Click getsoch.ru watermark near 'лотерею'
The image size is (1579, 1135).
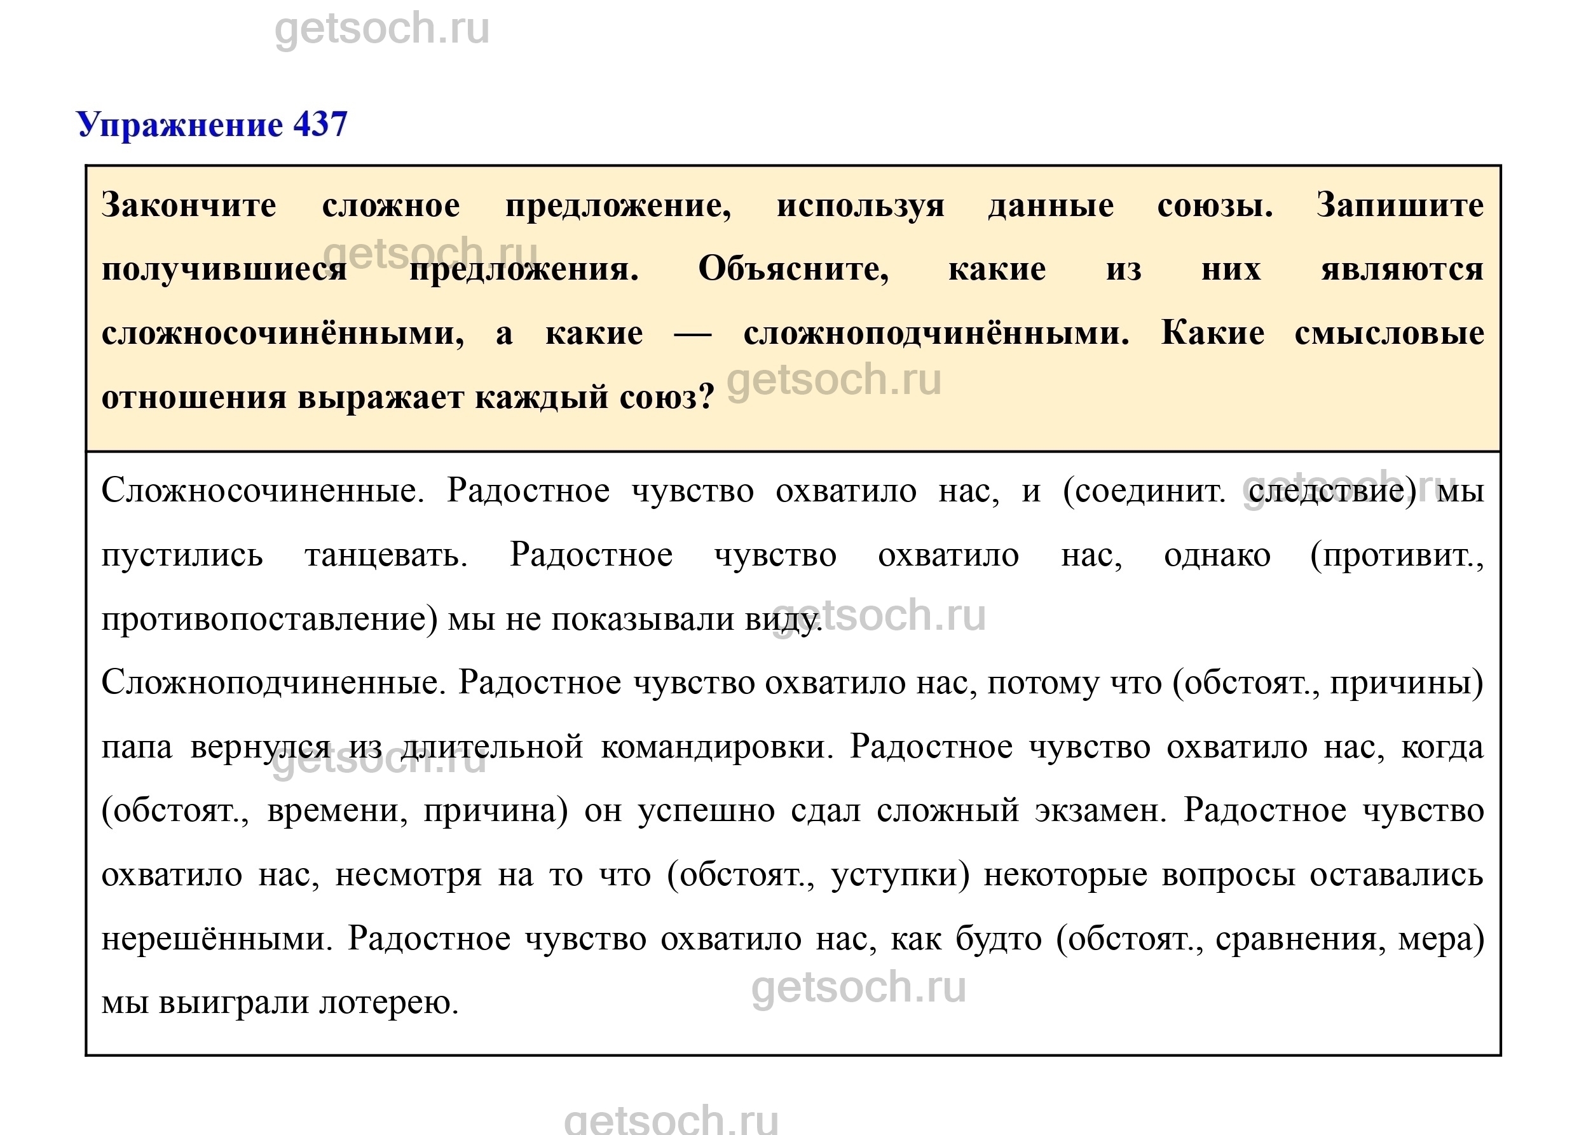click(x=858, y=988)
